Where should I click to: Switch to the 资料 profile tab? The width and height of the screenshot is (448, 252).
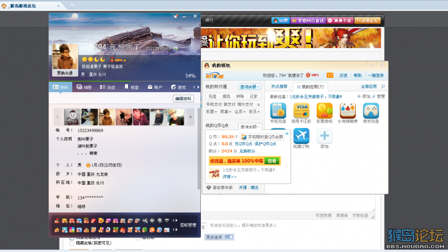61,87
